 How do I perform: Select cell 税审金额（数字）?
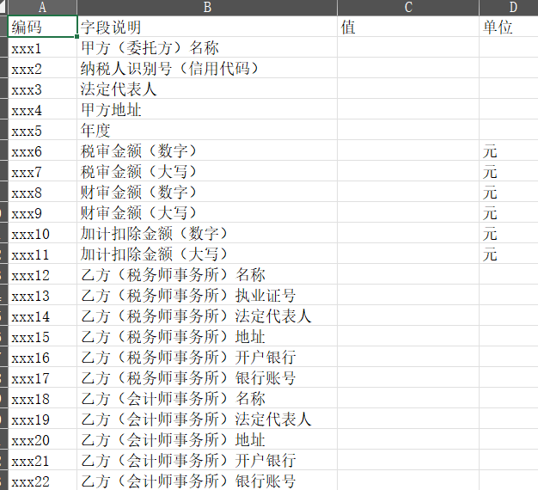[207, 150]
